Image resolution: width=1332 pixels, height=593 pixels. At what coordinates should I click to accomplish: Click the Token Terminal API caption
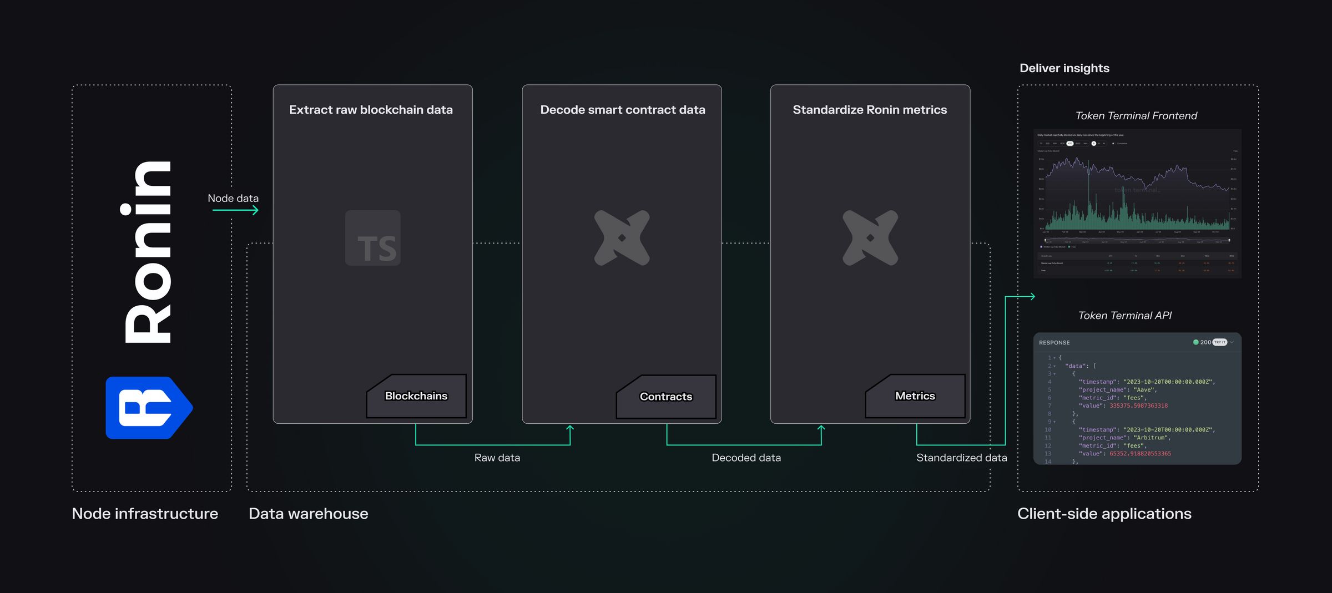[x=1124, y=316]
